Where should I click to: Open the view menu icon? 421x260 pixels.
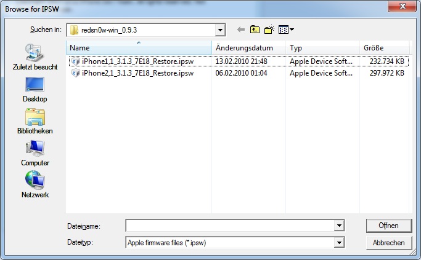pyautogui.click(x=285, y=30)
